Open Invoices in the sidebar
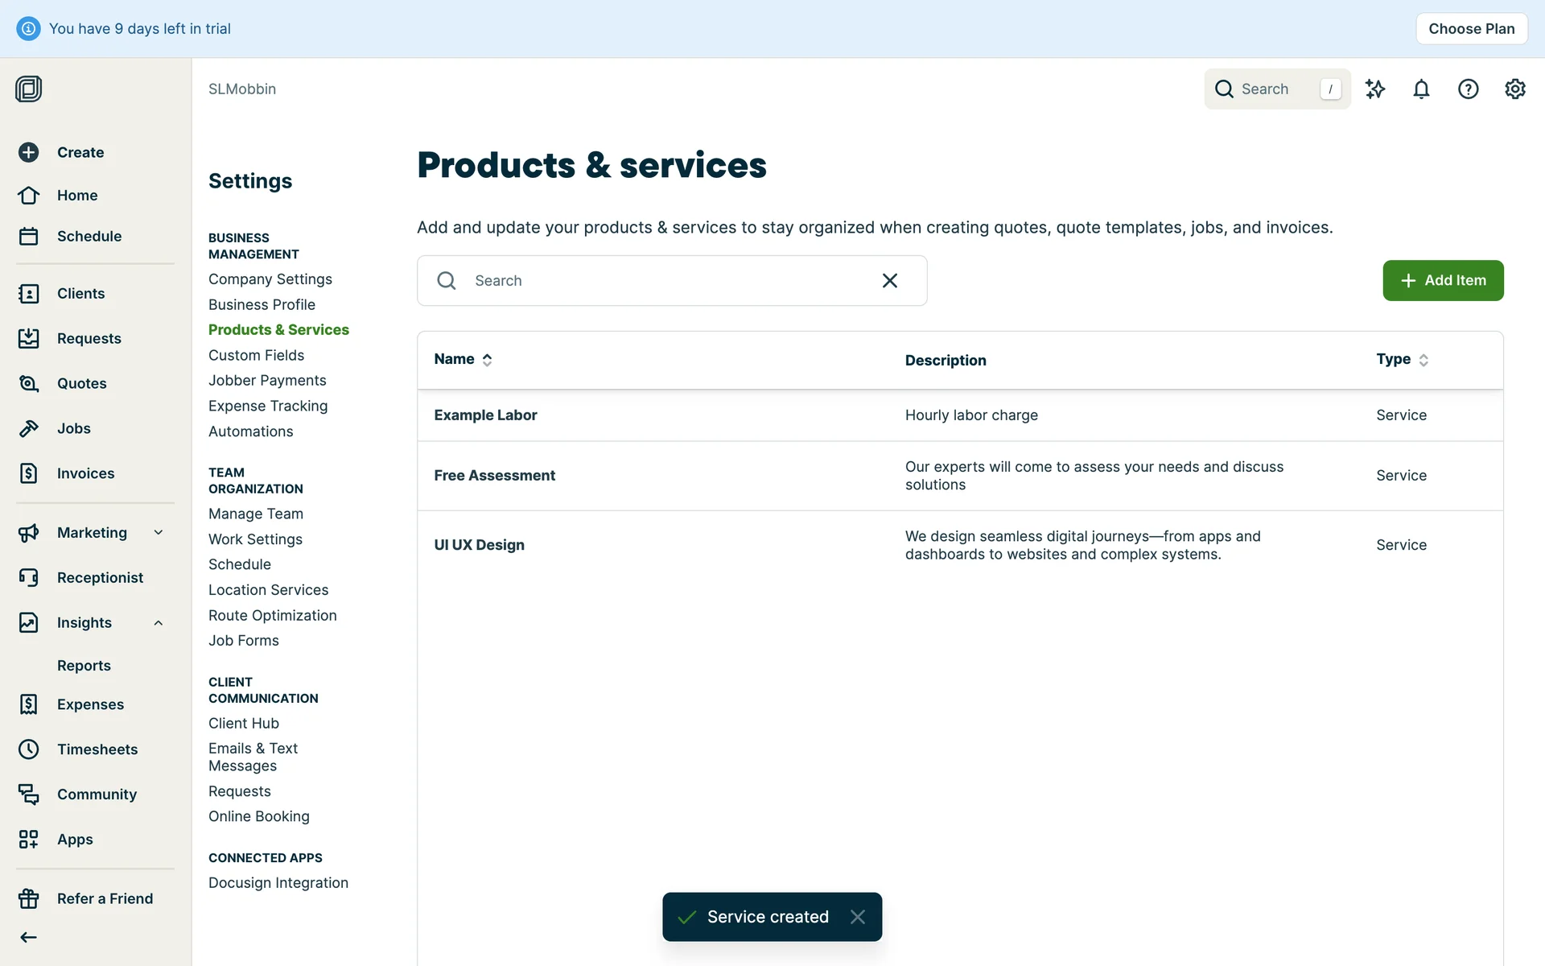1545x966 pixels. (x=85, y=473)
